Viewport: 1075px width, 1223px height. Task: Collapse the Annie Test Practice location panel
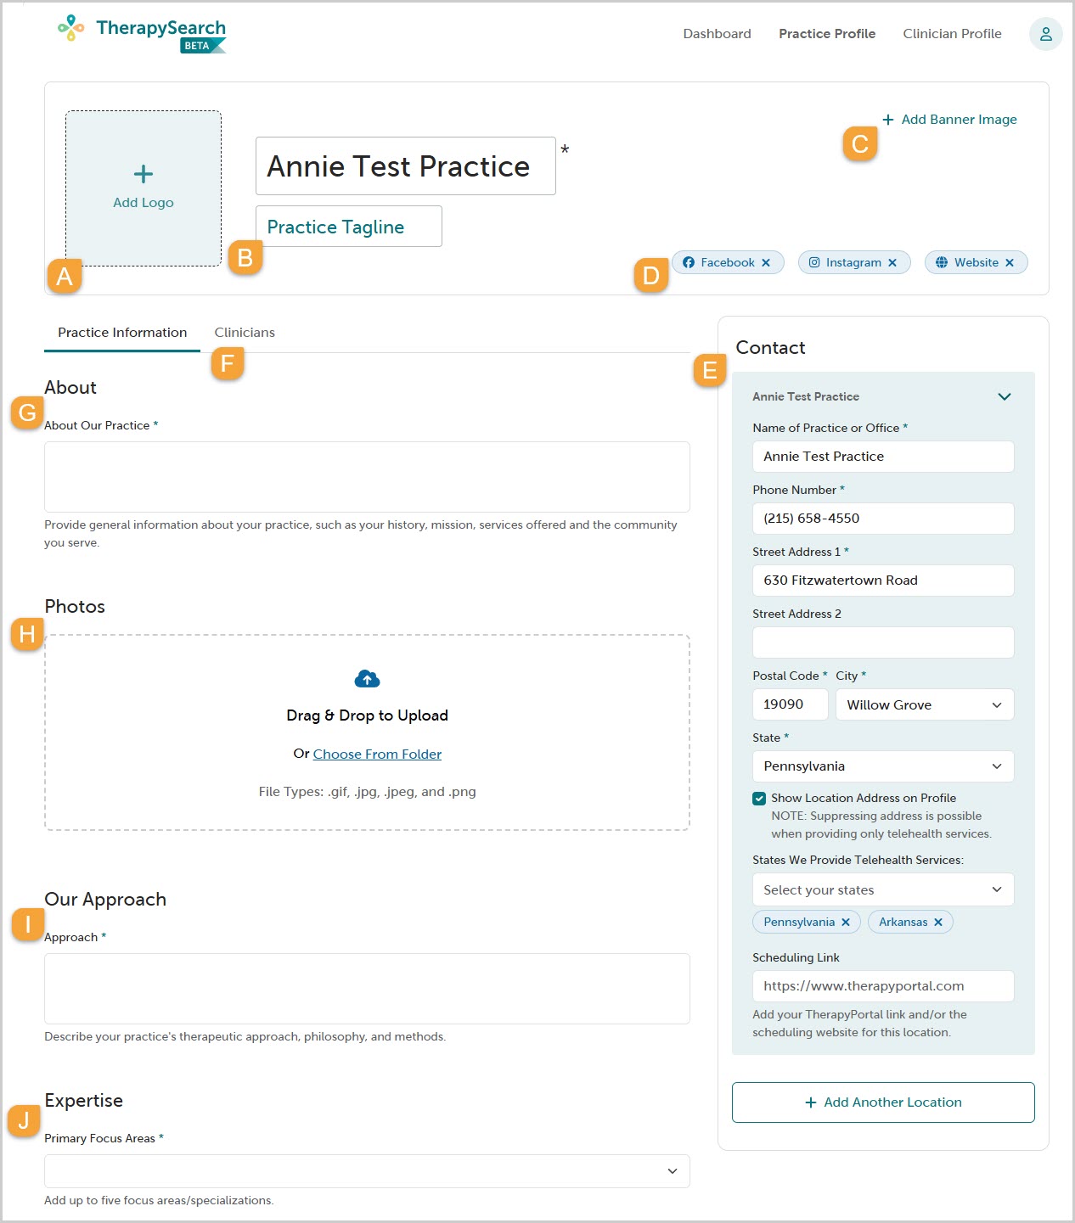1005,396
